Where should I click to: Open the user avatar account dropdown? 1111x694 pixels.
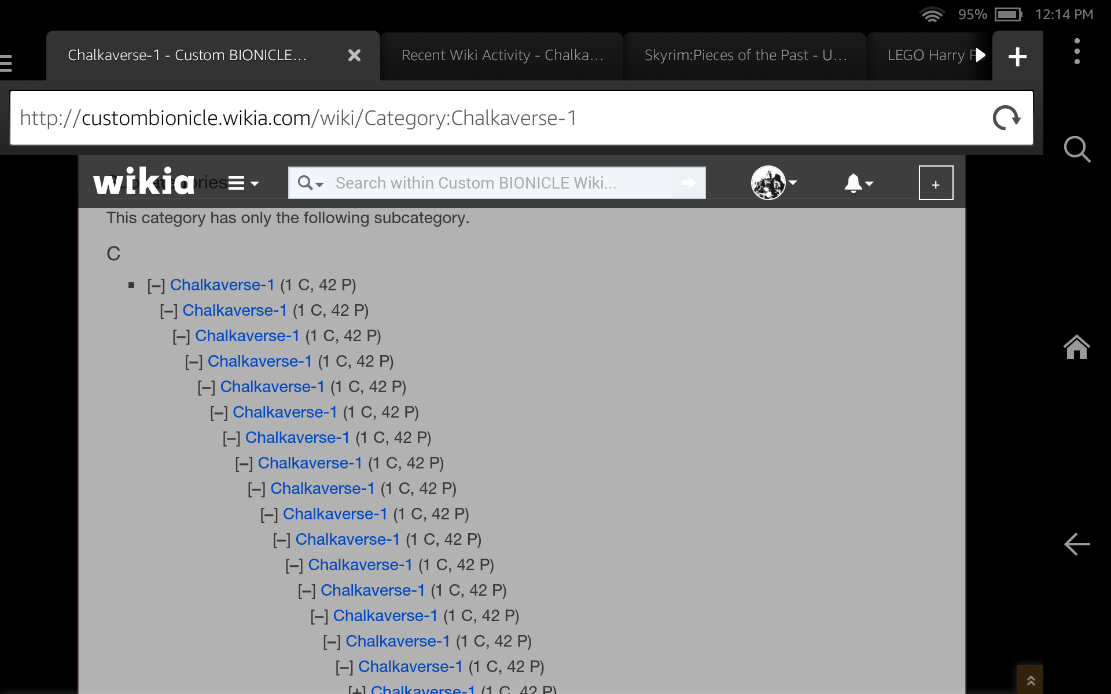pos(774,183)
